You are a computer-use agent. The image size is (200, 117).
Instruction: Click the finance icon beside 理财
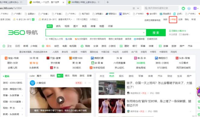[121, 46]
